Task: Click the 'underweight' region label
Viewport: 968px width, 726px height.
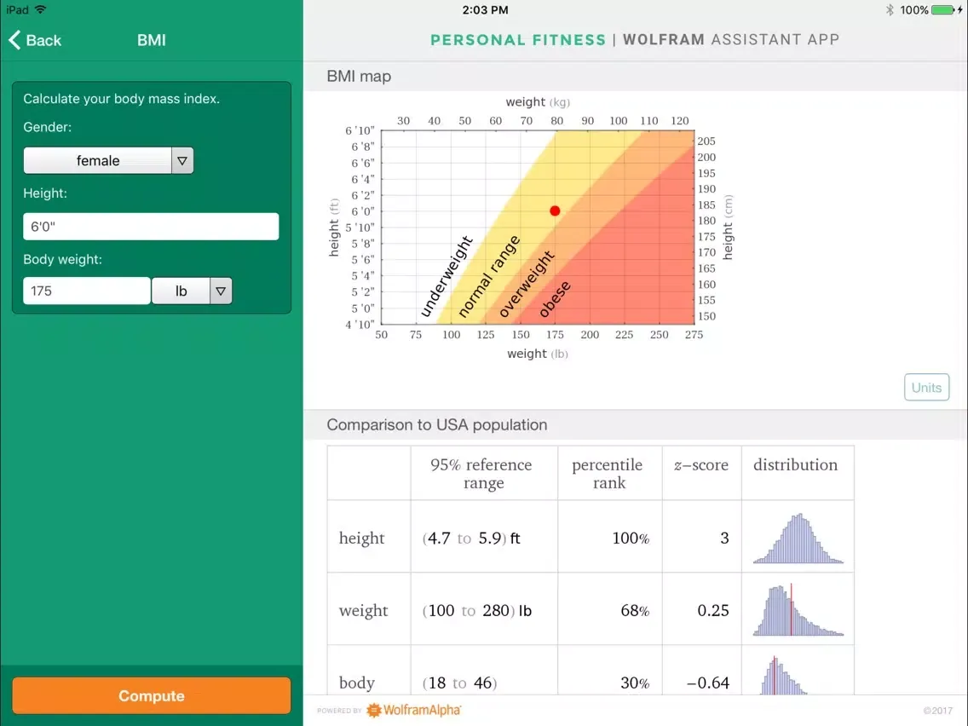Action: tap(446, 276)
